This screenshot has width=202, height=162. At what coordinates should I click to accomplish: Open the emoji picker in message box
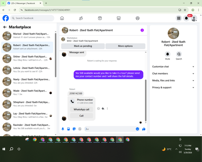[x=137, y=129]
